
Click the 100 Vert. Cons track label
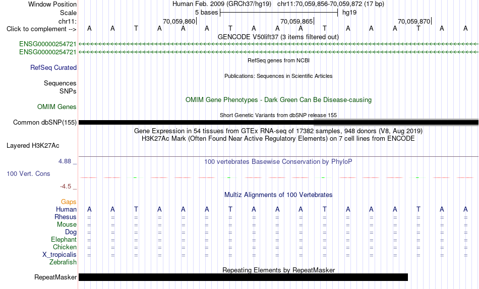click(x=28, y=173)
